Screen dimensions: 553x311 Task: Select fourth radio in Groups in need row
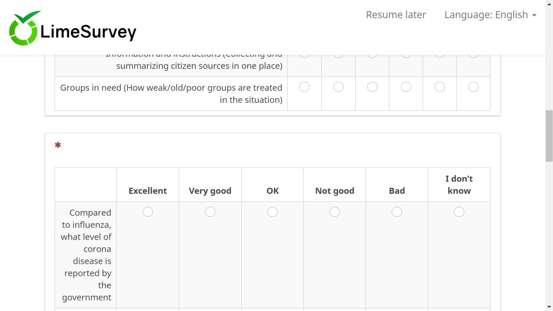[406, 87]
